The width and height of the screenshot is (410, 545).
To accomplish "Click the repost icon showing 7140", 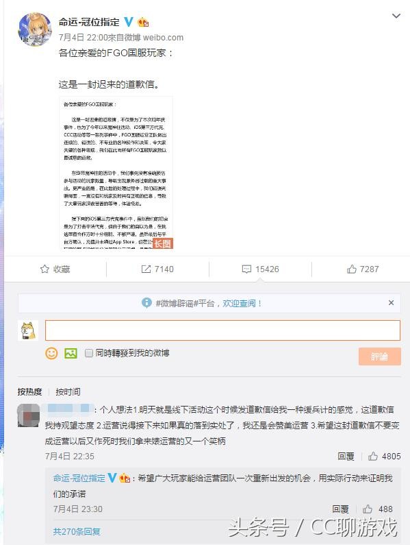I will [146, 269].
